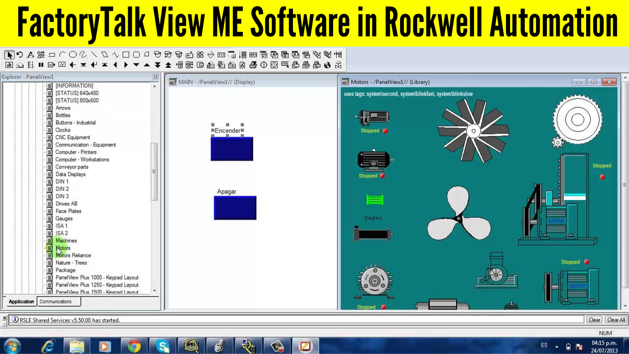Switch to the Application tab
Image resolution: width=629 pixels, height=354 pixels.
click(21, 301)
